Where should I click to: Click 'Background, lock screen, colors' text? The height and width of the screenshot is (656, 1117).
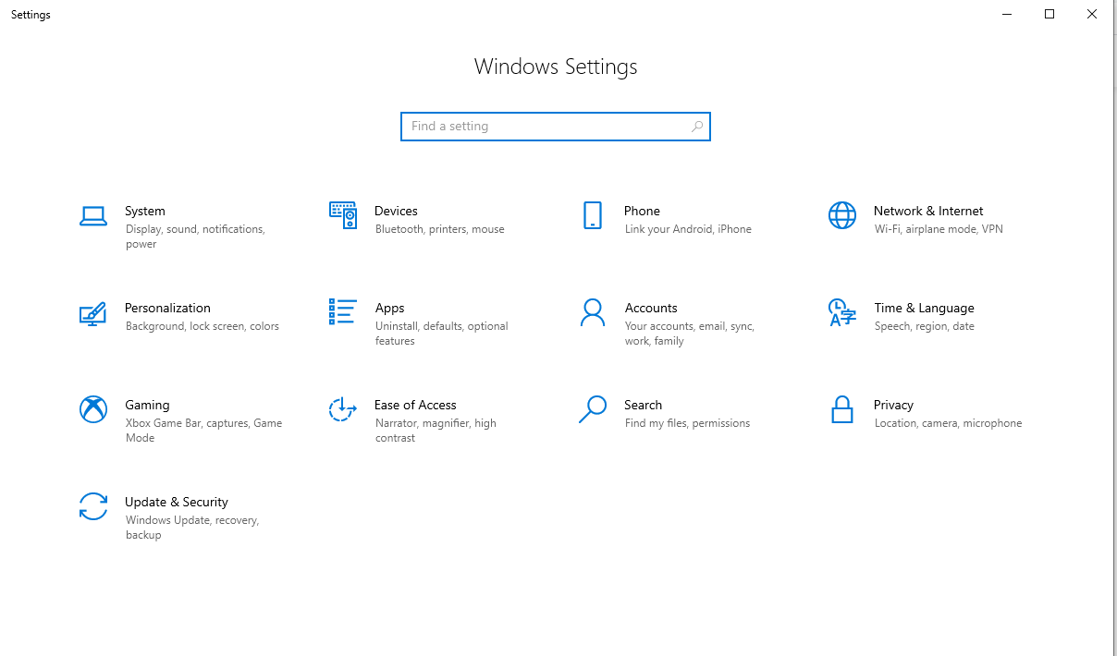point(203,326)
